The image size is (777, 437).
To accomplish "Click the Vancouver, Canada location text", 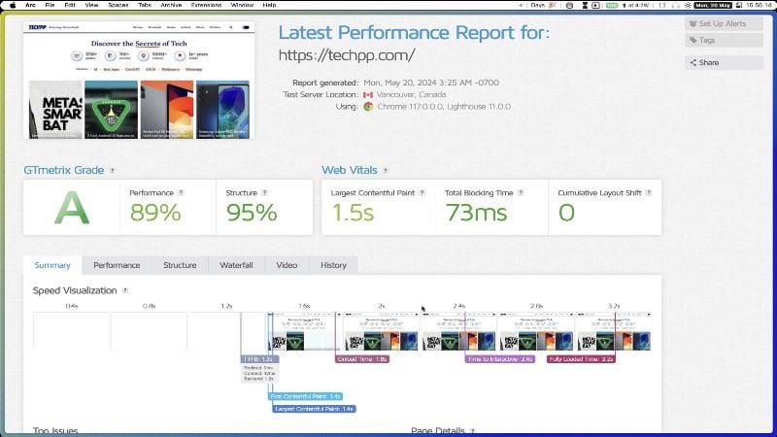I will 411,94.
